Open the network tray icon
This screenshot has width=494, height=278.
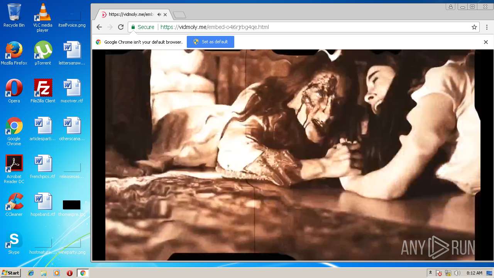pos(448,273)
